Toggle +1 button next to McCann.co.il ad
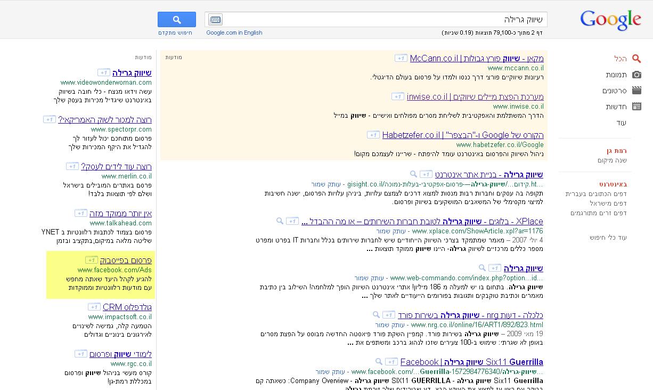Image resolution: width=653 pixels, height=390 pixels. pos(401,58)
